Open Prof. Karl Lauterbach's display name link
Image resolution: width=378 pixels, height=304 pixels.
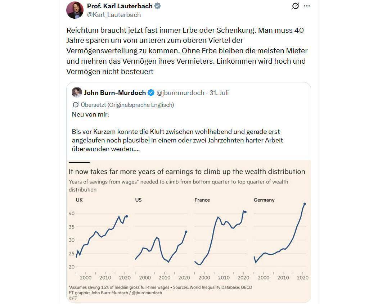click(120, 6)
